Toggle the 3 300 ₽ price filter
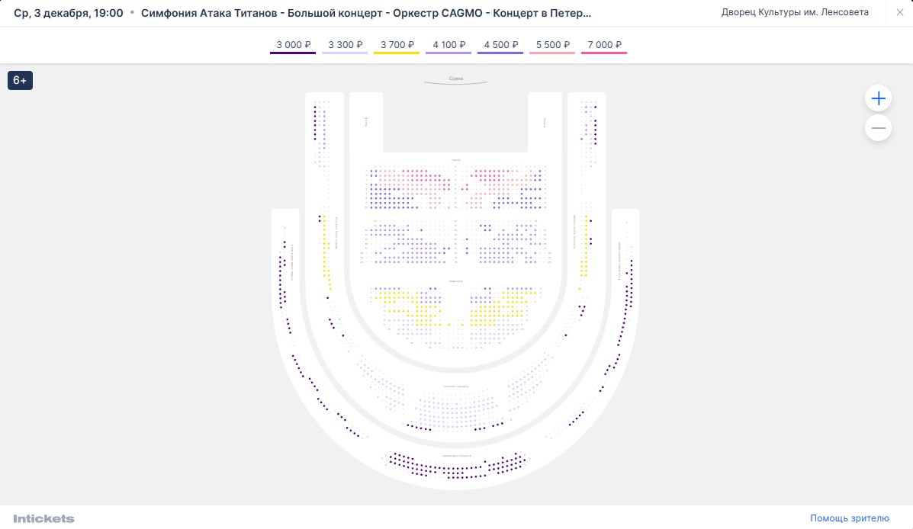 [345, 46]
